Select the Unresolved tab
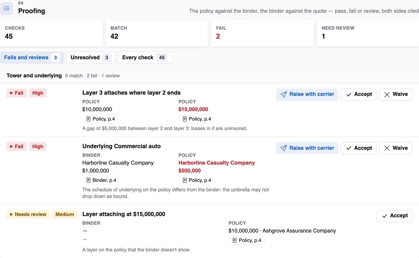Image resolution: width=419 pixels, height=258 pixels. [91, 58]
